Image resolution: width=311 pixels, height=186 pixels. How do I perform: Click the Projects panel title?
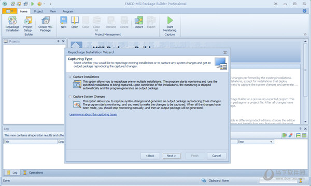(15, 41)
